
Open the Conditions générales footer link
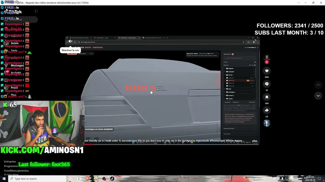(16, 171)
